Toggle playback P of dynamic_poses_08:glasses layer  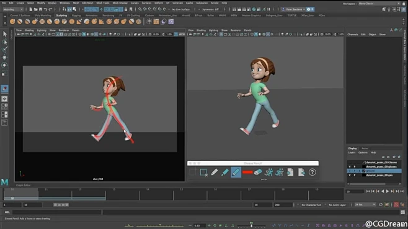point(355,166)
